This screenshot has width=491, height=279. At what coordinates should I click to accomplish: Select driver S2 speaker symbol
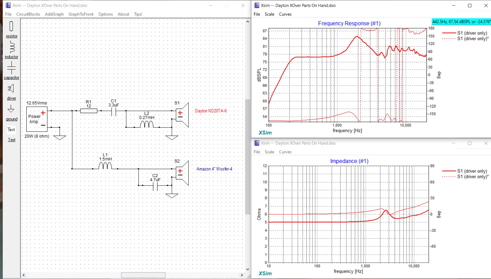click(x=182, y=173)
